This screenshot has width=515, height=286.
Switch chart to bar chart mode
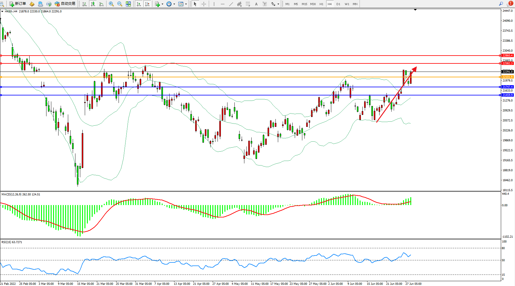click(x=84, y=4)
